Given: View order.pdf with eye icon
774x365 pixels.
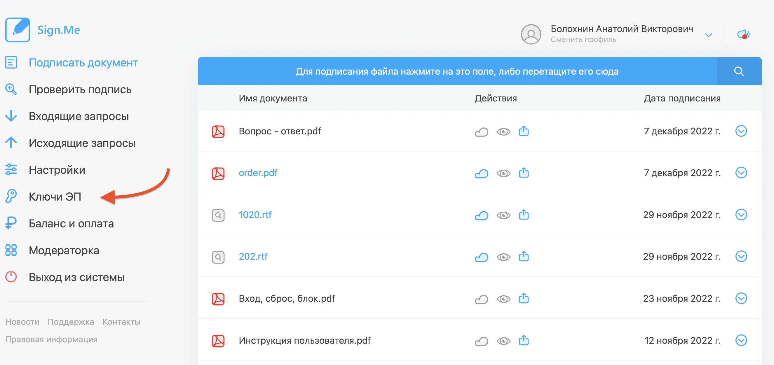Looking at the screenshot, I should pos(503,173).
